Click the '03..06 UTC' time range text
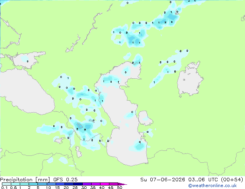This screenshot has width=245, height=189. (x=203, y=180)
